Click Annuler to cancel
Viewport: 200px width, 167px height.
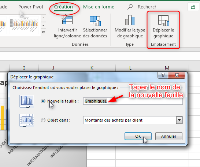point(168,136)
